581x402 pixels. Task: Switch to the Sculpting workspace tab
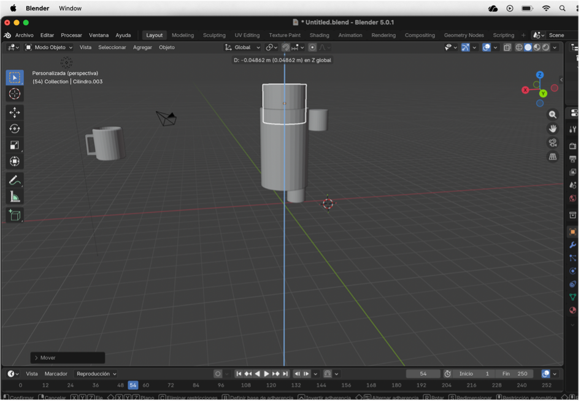[214, 35]
